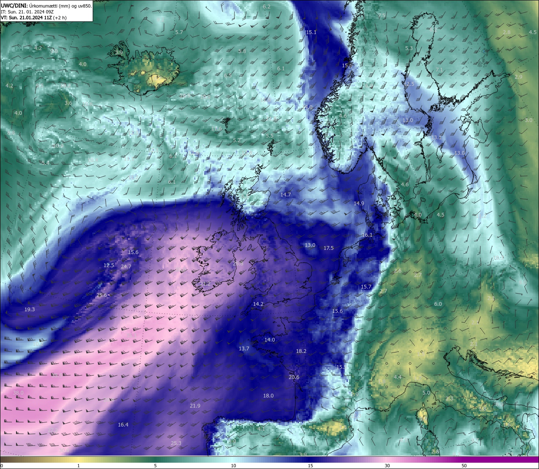Select the 'IT: Sun. 21. 01. 2024 09Z' line

click(x=27, y=12)
